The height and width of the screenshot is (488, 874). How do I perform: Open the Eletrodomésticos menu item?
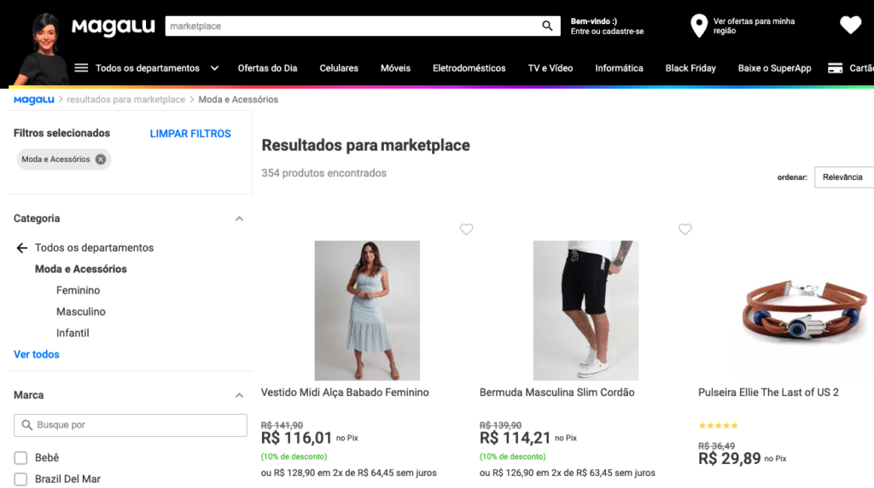tap(469, 68)
